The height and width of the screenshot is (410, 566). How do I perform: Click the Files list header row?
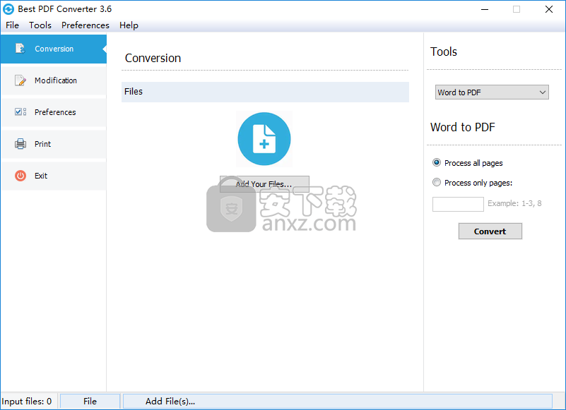coord(265,92)
